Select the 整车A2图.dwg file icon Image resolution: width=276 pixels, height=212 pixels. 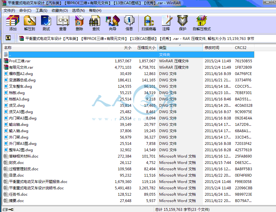6,150
